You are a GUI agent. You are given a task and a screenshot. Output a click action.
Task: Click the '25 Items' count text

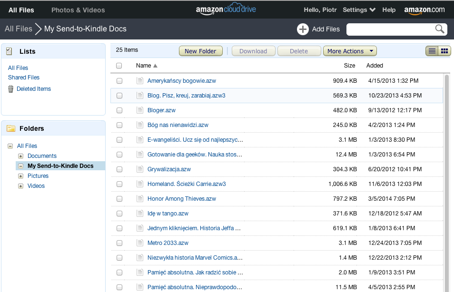[127, 50]
